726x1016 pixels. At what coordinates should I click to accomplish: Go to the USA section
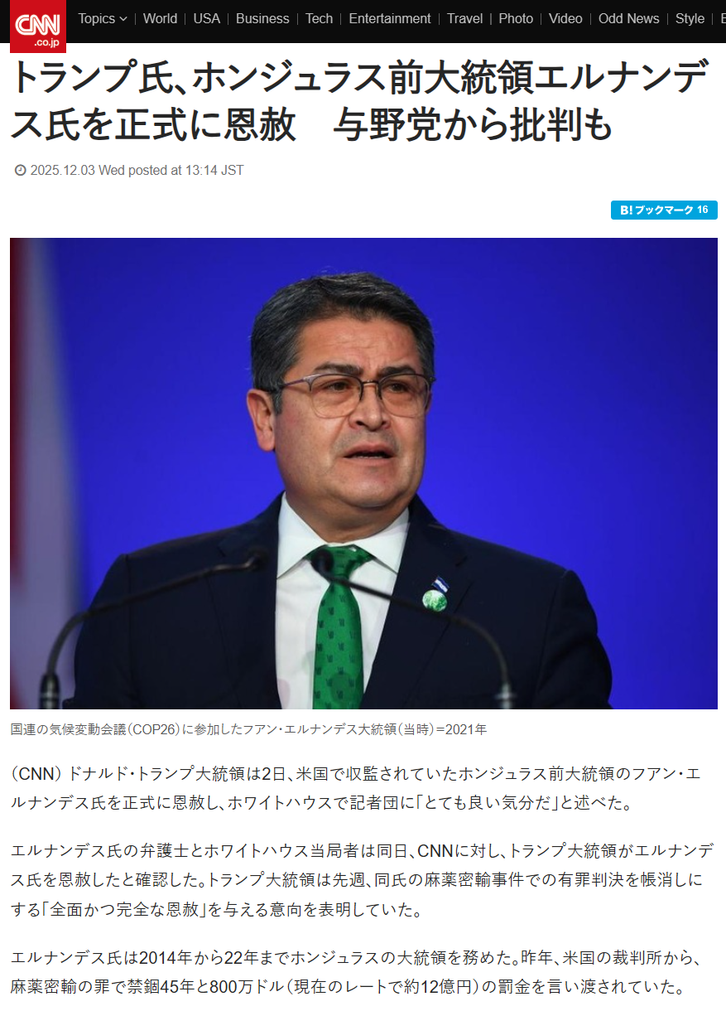(206, 18)
